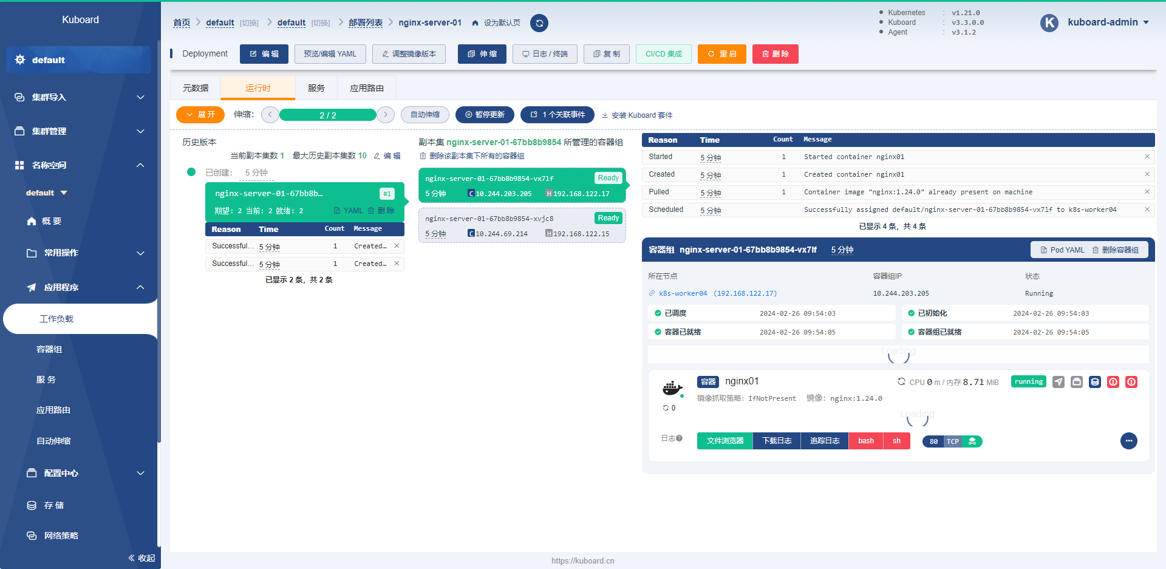Click the 预览/编辑 YAML button
The width and height of the screenshot is (1166, 569).
[330, 54]
